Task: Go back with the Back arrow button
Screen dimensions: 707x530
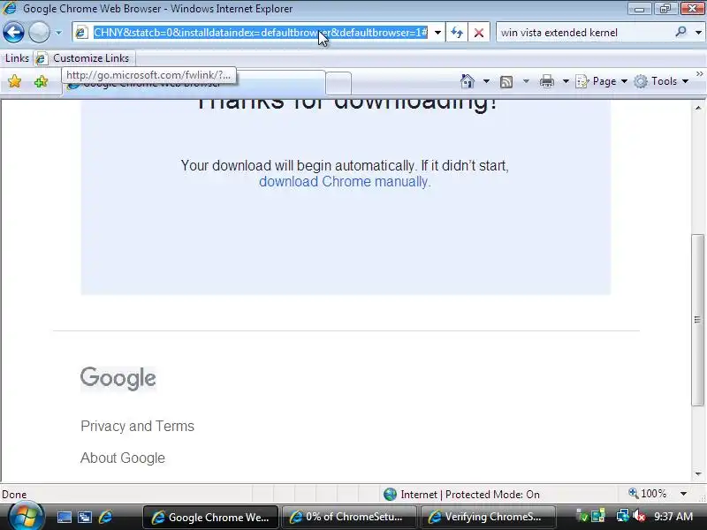Action: [x=13, y=33]
